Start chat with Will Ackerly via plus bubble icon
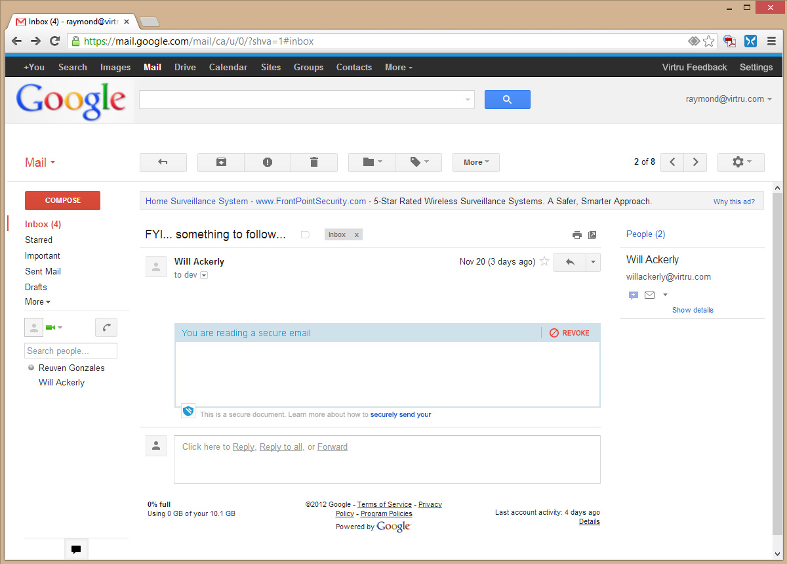 (x=634, y=295)
